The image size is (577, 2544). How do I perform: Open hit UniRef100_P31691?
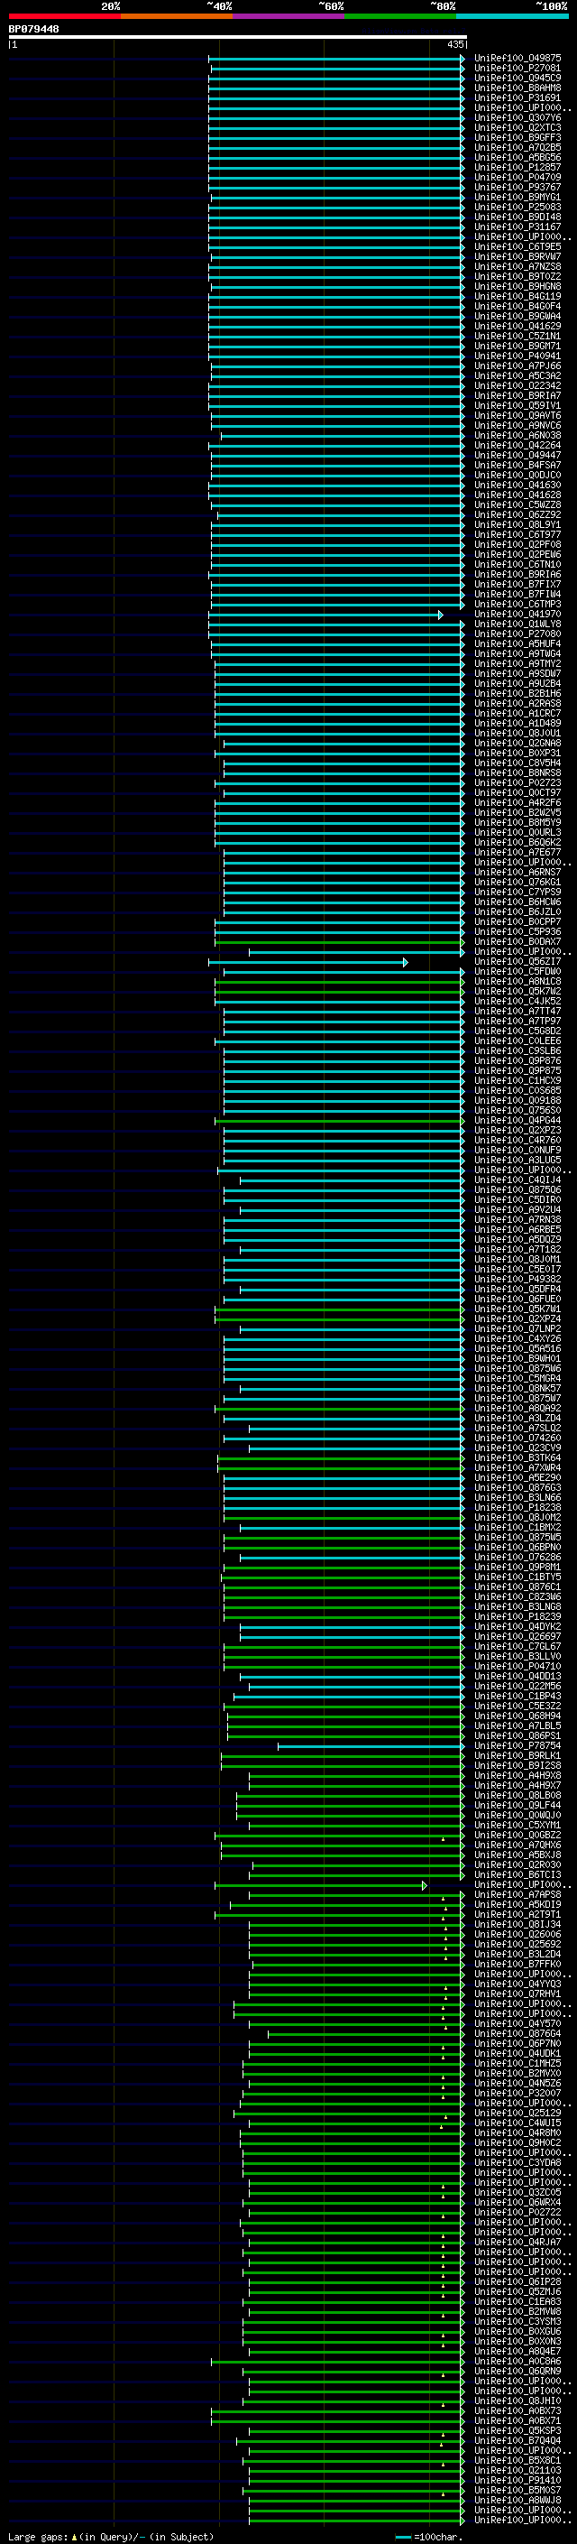click(517, 97)
